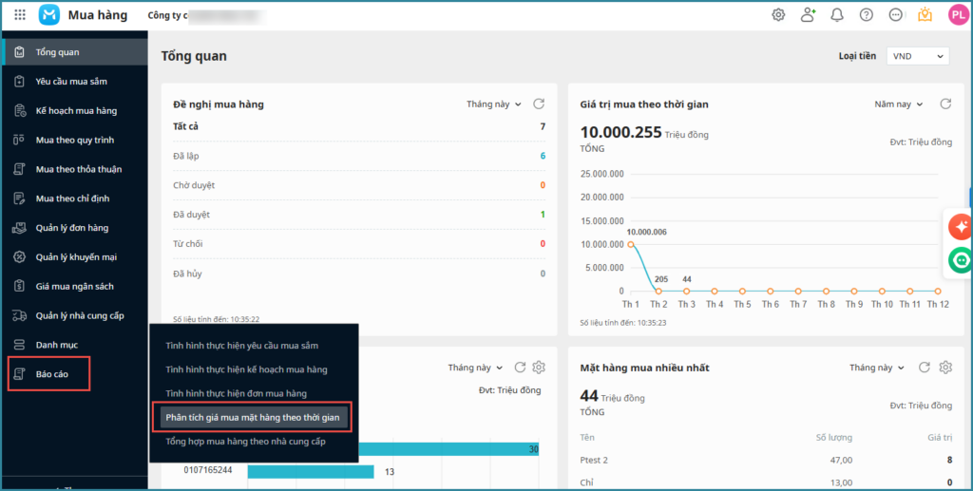Screen dimensions: 973x491
Task: Click the Đã hủy row label
Action: point(187,274)
